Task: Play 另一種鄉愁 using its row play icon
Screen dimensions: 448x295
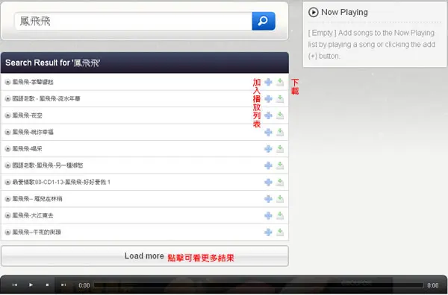Action: [7, 165]
